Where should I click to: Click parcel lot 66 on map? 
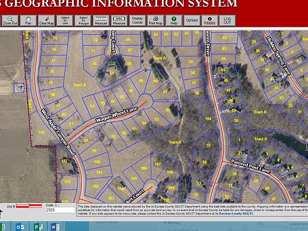[128, 39]
